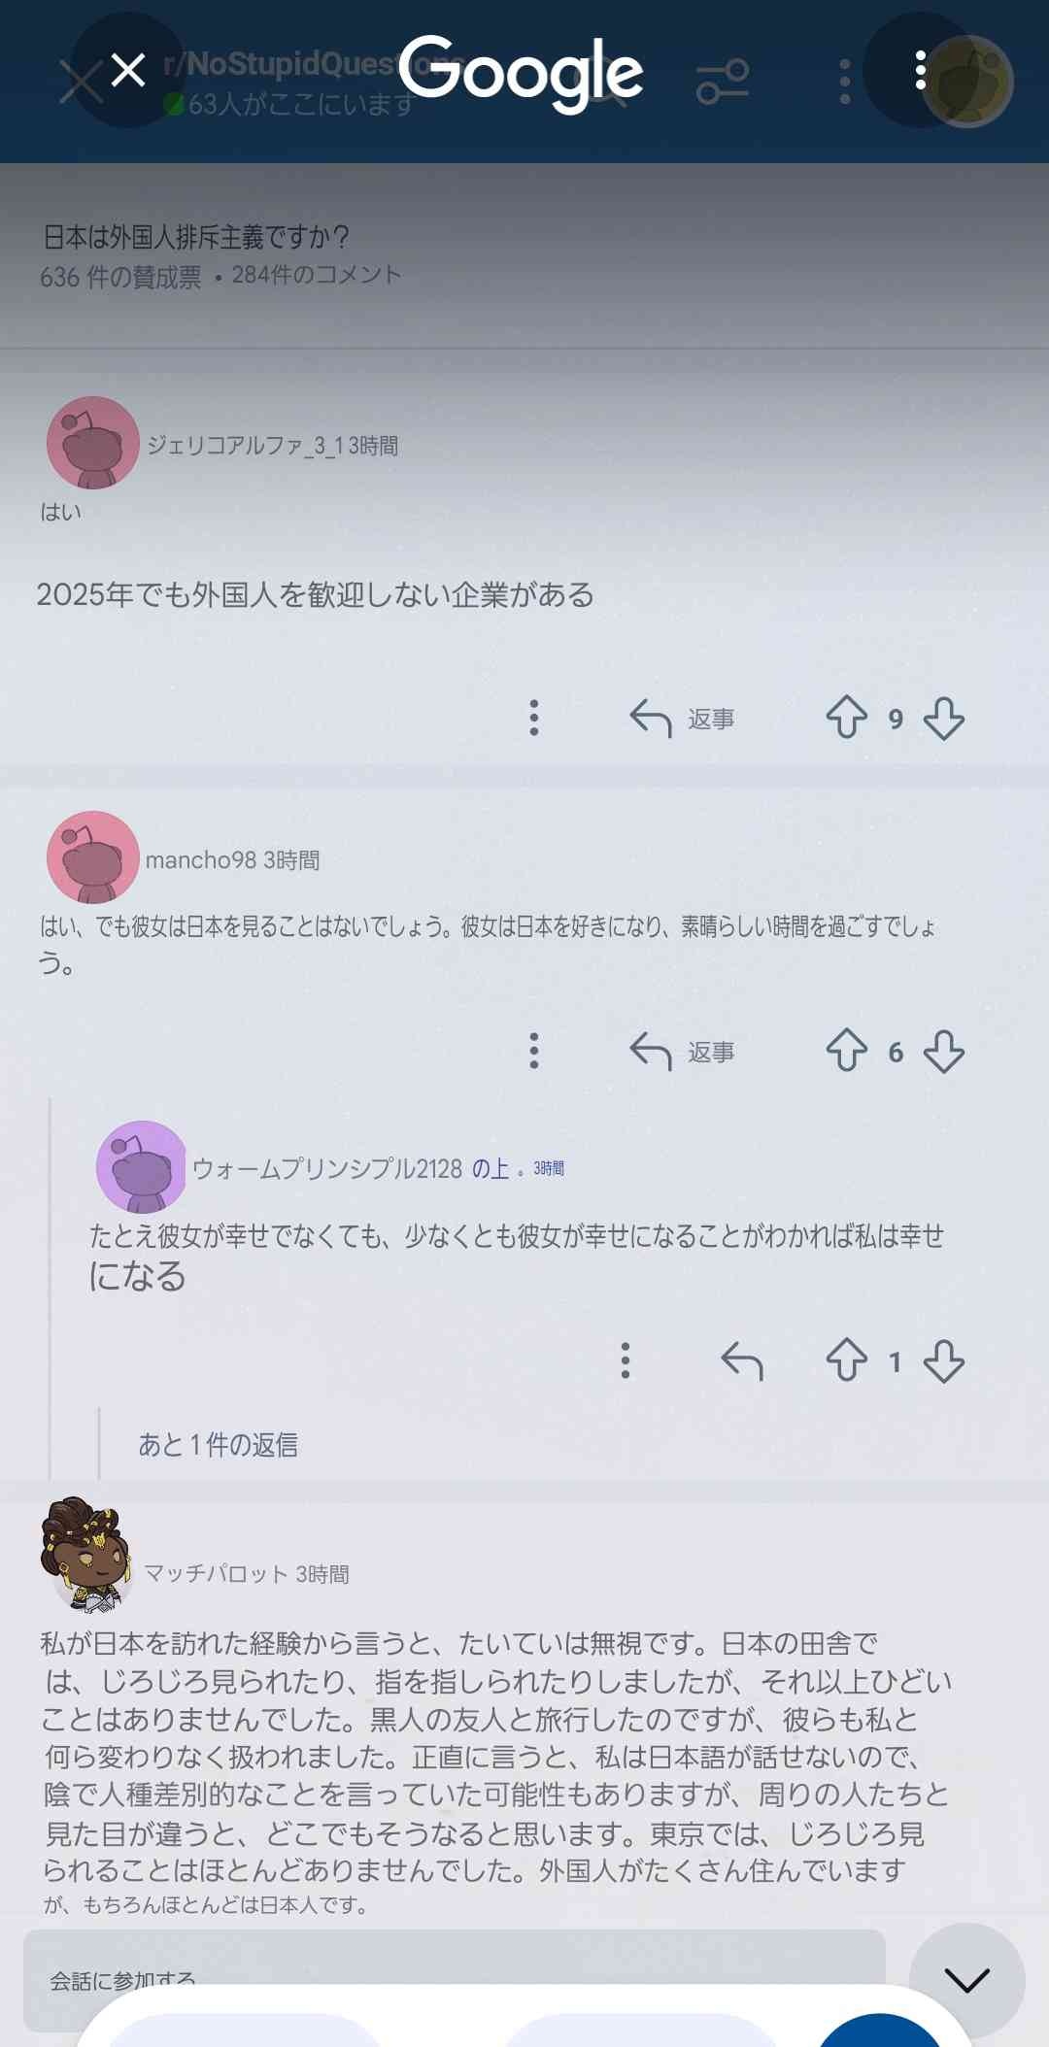
Task: Upvote the mancho98 comment
Action: pos(846,1052)
